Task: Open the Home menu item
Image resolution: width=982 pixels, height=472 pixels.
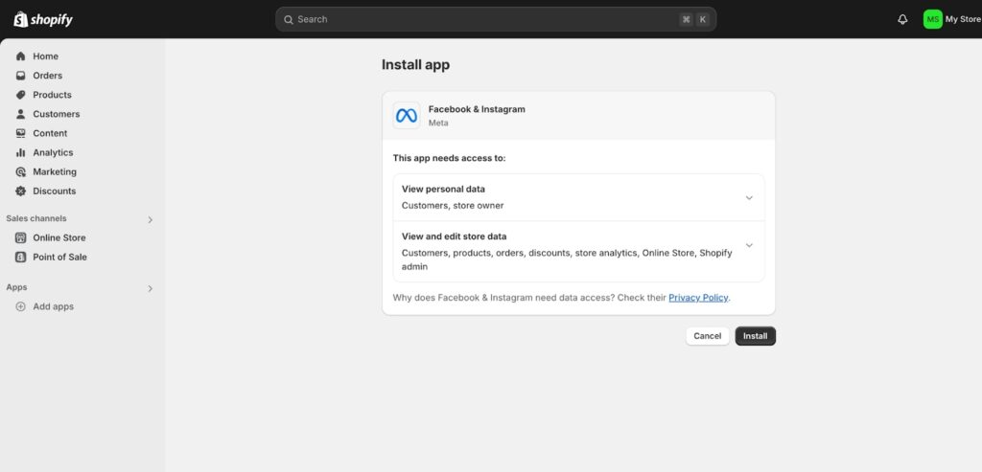Action: click(46, 56)
